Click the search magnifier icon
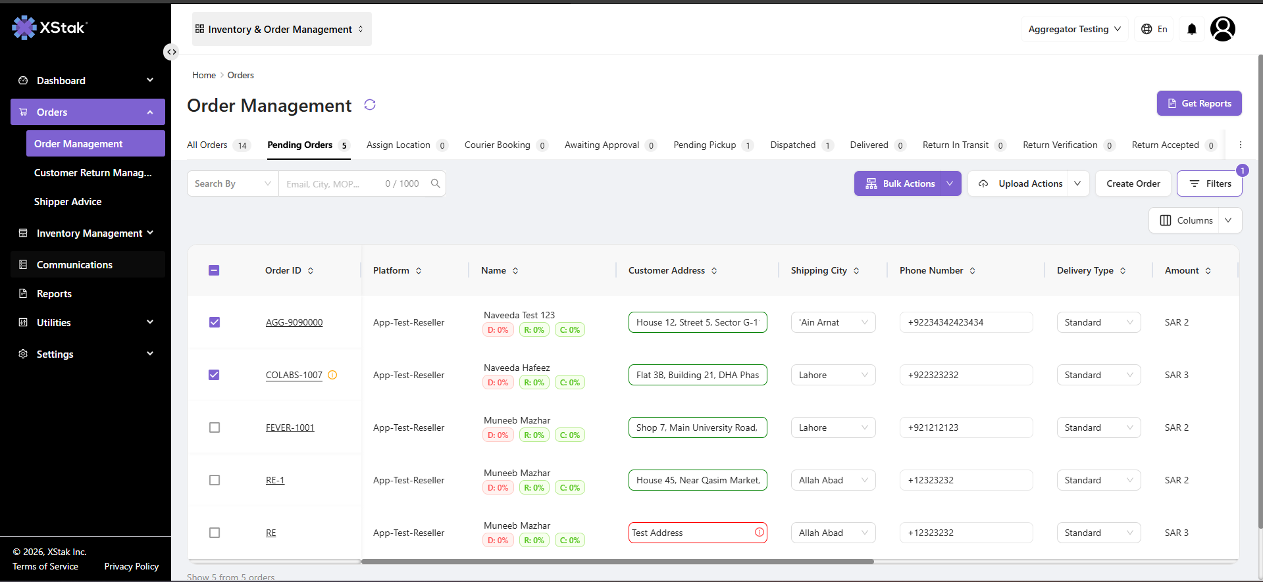Screen dimensions: 1263x582 click(436, 183)
